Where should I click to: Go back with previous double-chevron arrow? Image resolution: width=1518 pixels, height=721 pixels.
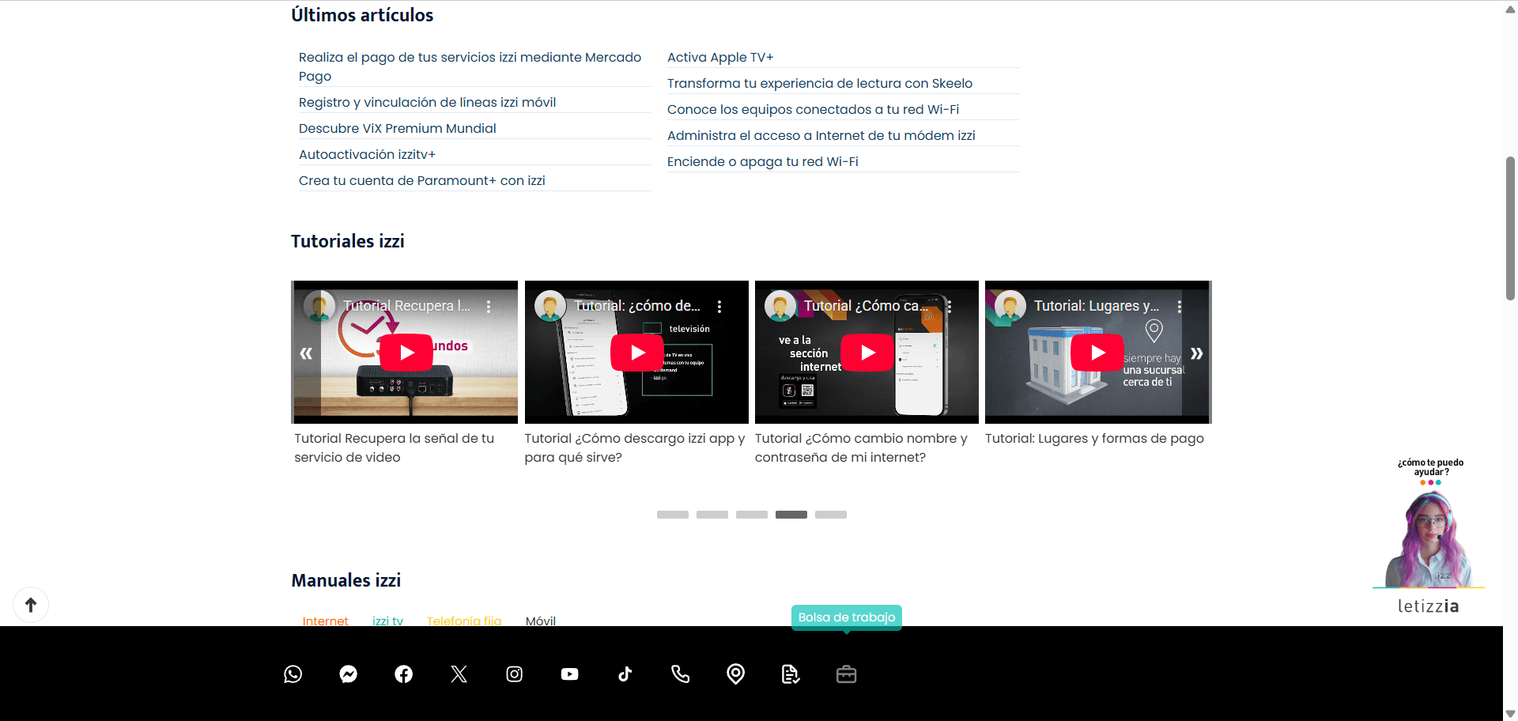point(306,353)
